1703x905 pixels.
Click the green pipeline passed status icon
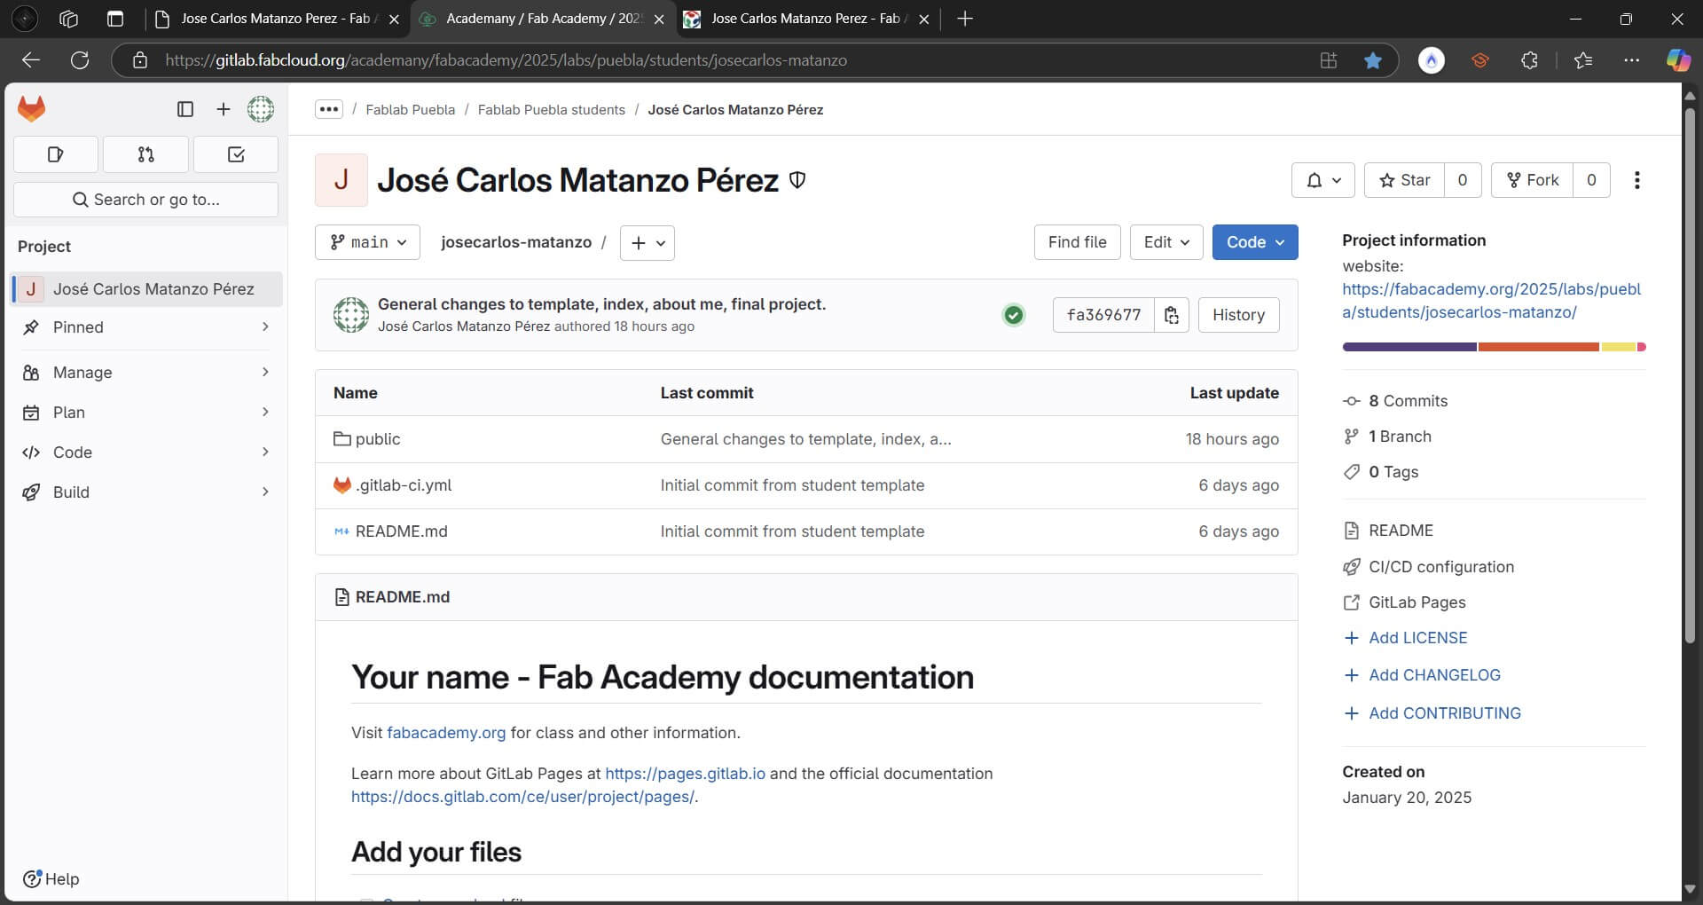(x=1013, y=315)
